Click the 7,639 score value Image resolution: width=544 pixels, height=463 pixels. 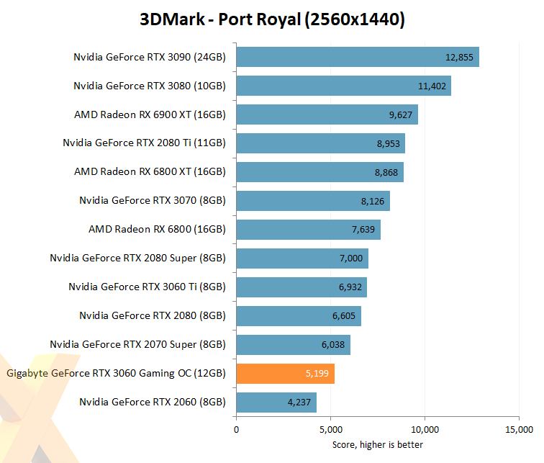coord(363,230)
